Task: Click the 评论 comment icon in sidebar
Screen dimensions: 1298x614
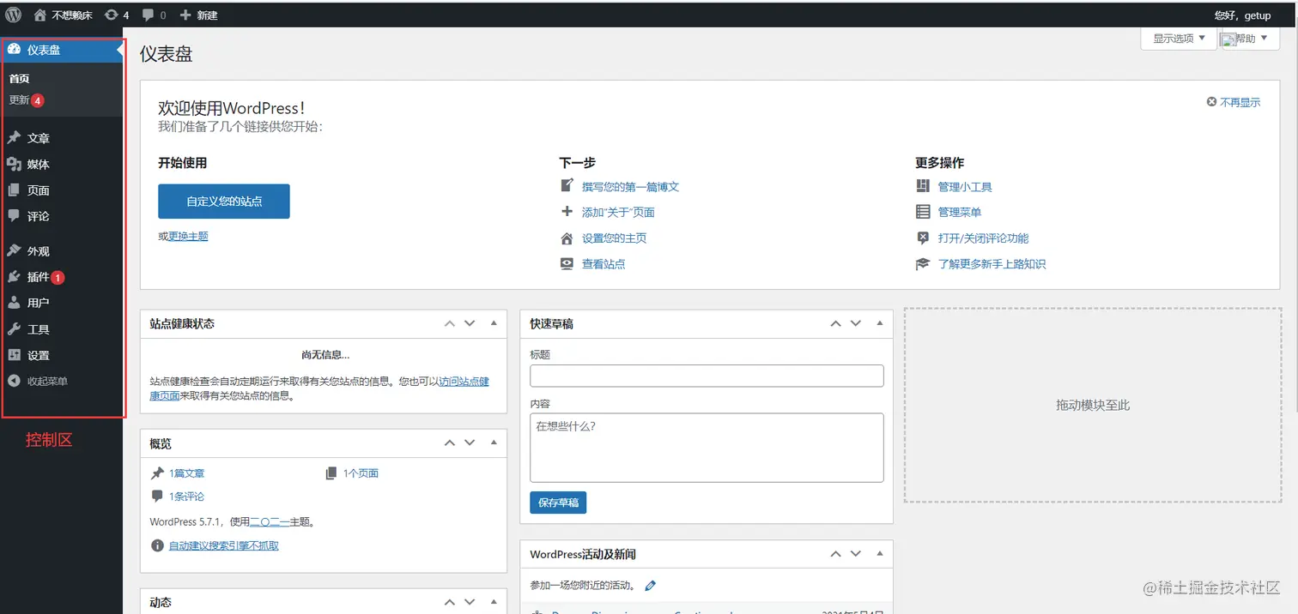Action: tap(14, 215)
